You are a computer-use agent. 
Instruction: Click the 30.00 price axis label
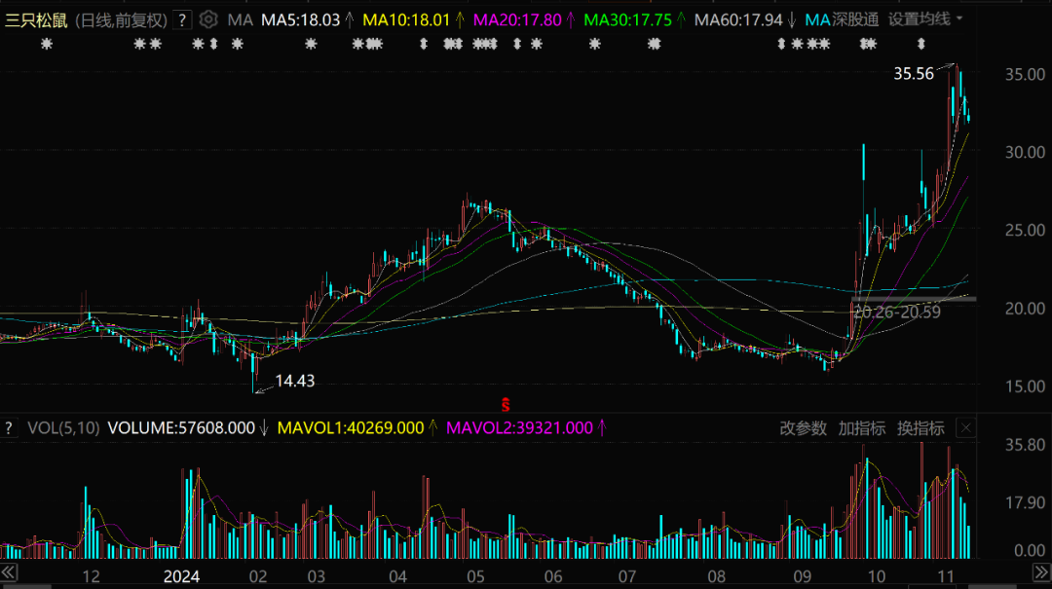point(1025,152)
